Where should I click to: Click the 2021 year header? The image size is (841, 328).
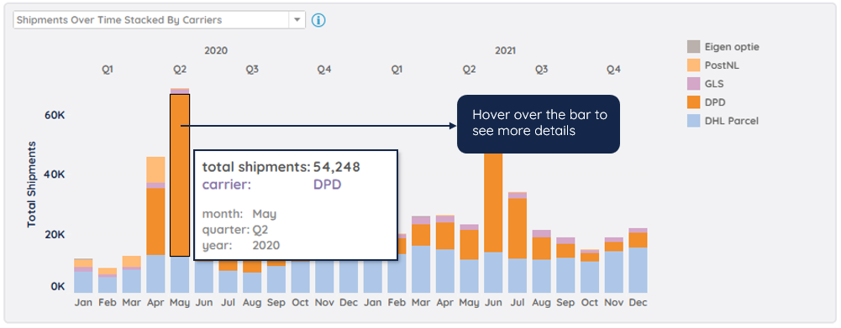tap(505, 51)
